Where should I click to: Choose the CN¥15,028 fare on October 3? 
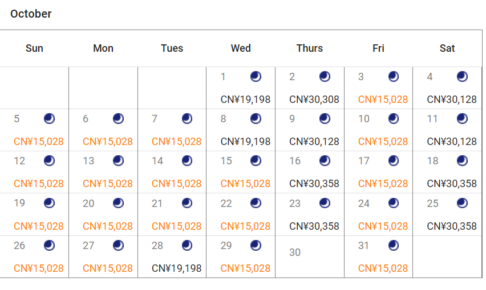pos(383,100)
